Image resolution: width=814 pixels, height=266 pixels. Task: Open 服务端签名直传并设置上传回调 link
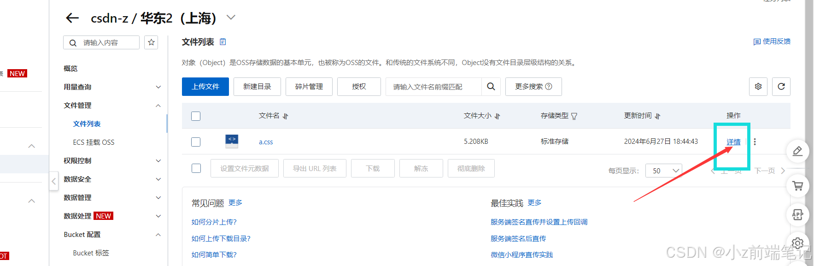539,222
